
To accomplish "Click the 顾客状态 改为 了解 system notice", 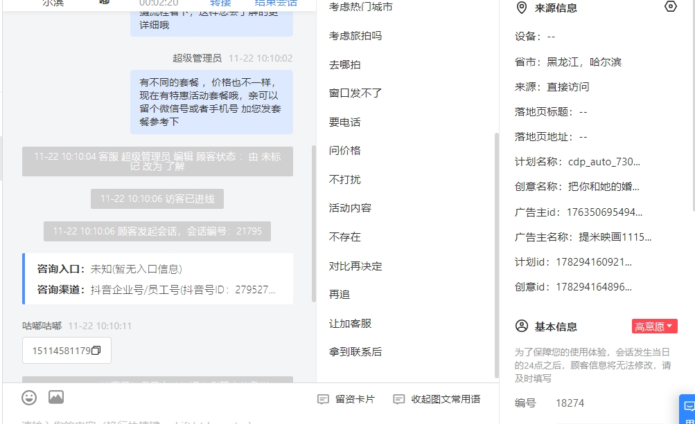I will tap(157, 161).
